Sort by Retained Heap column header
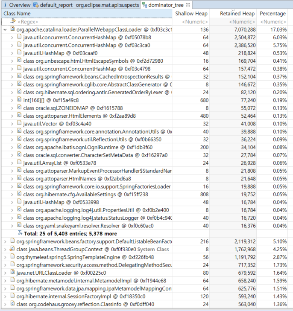293x311 pixels. (x=233, y=14)
